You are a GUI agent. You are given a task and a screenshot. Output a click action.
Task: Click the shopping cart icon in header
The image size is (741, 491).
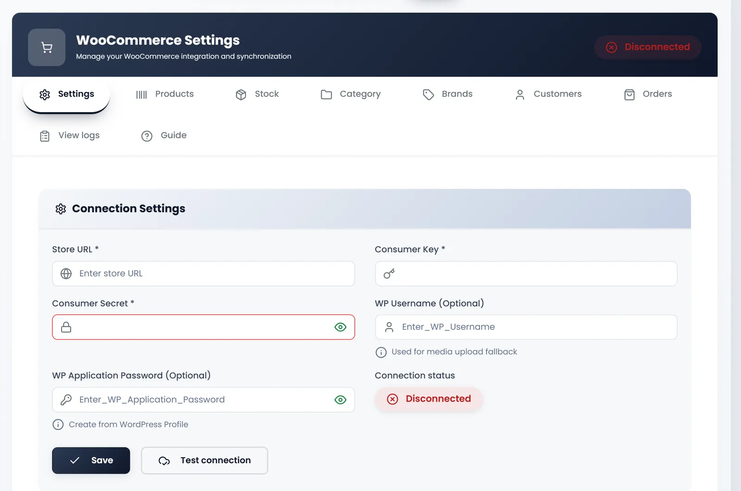point(47,47)
